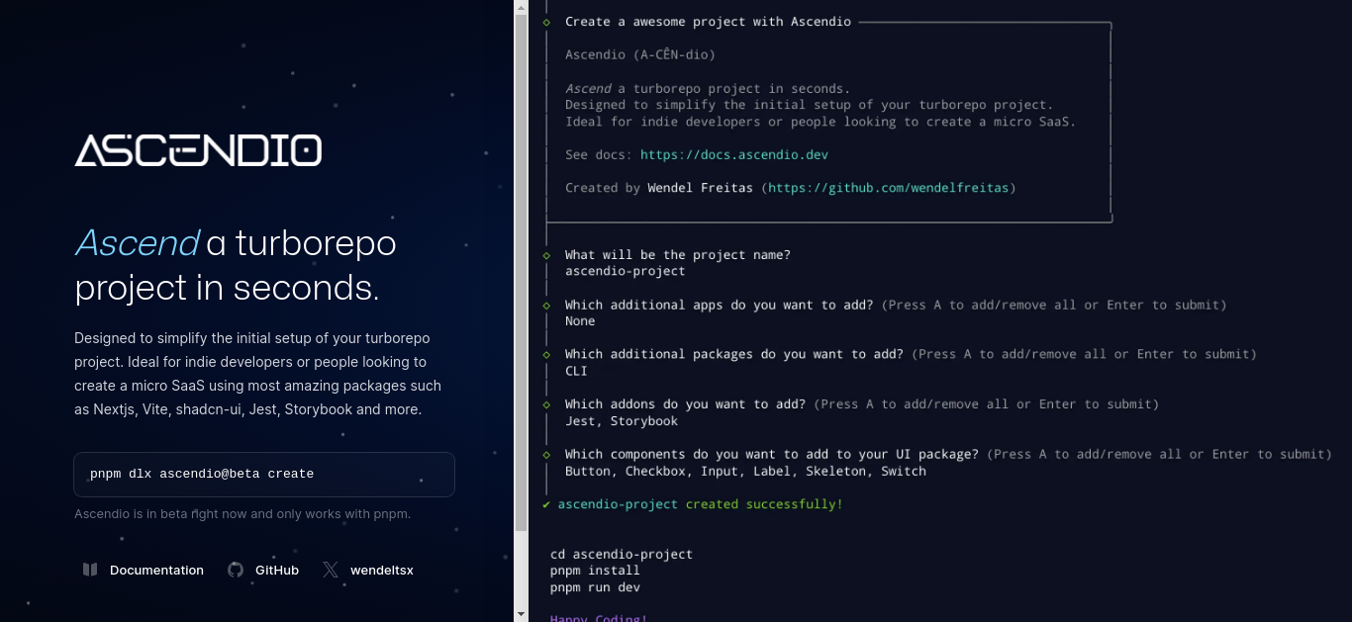Open the Documentation link
Screen dimensions: 1352x622
[x=145, y=570]
